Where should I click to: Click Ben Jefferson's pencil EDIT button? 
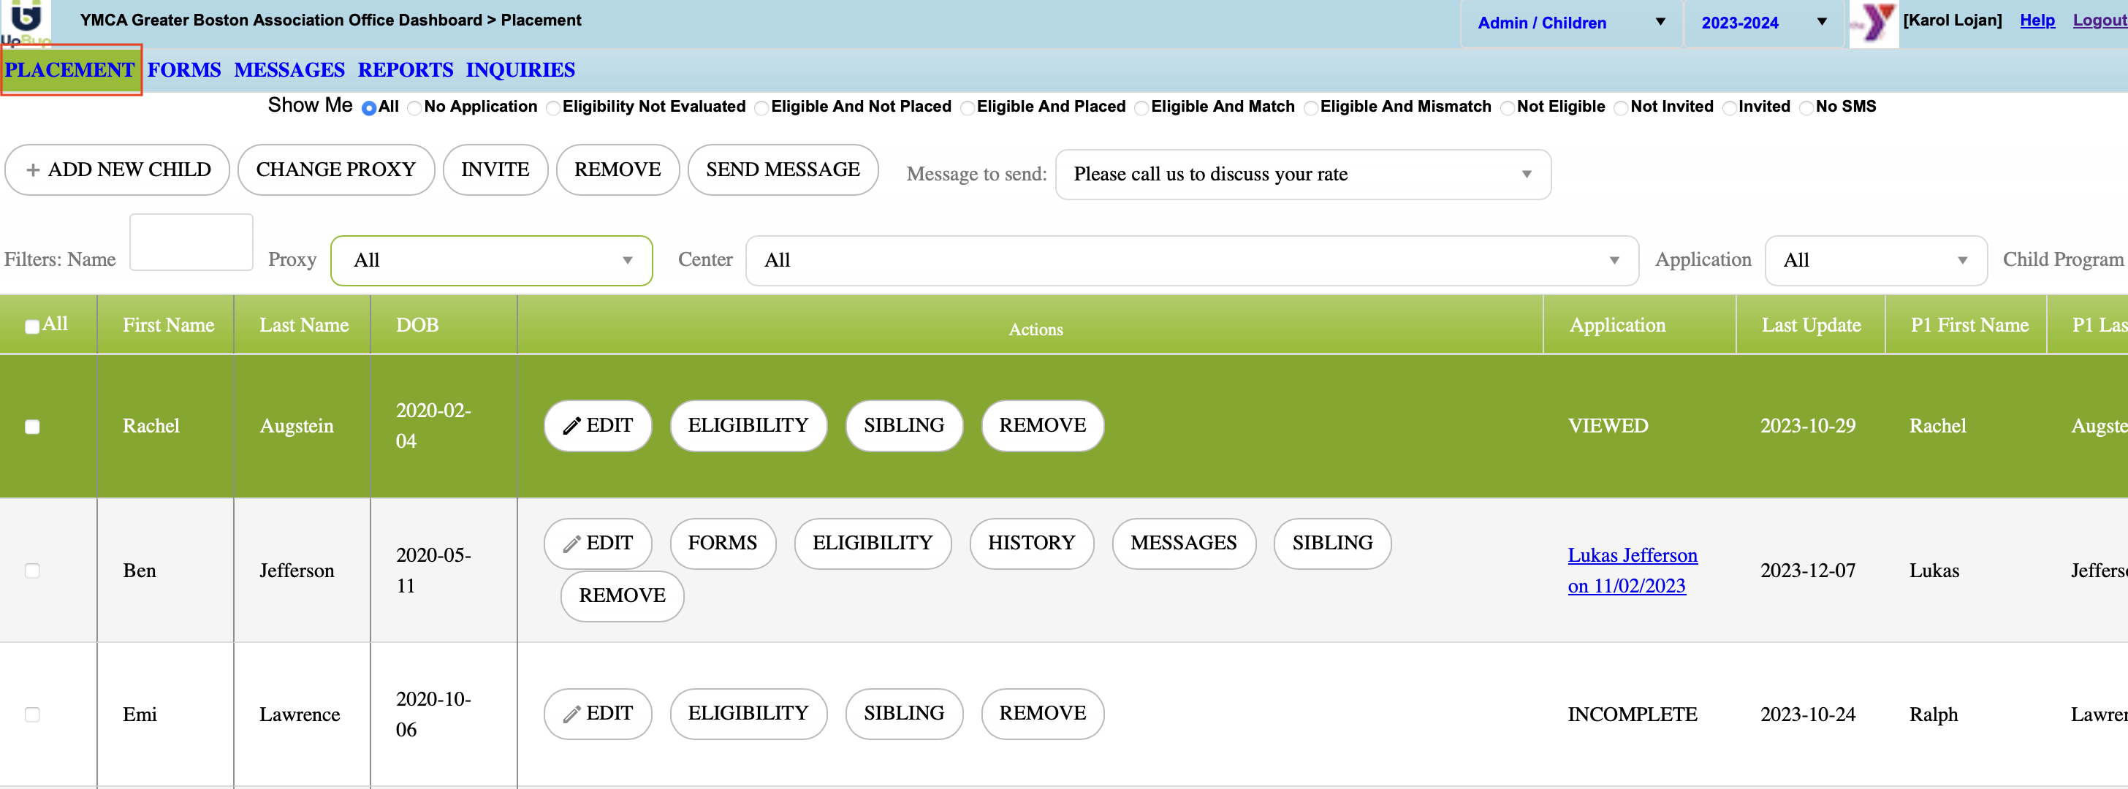click(597, 543)
